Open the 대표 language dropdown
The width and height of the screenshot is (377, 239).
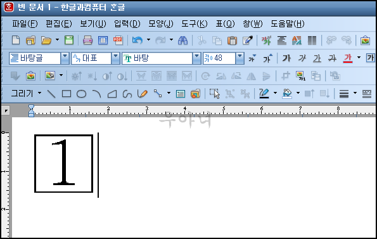point(116,58)
